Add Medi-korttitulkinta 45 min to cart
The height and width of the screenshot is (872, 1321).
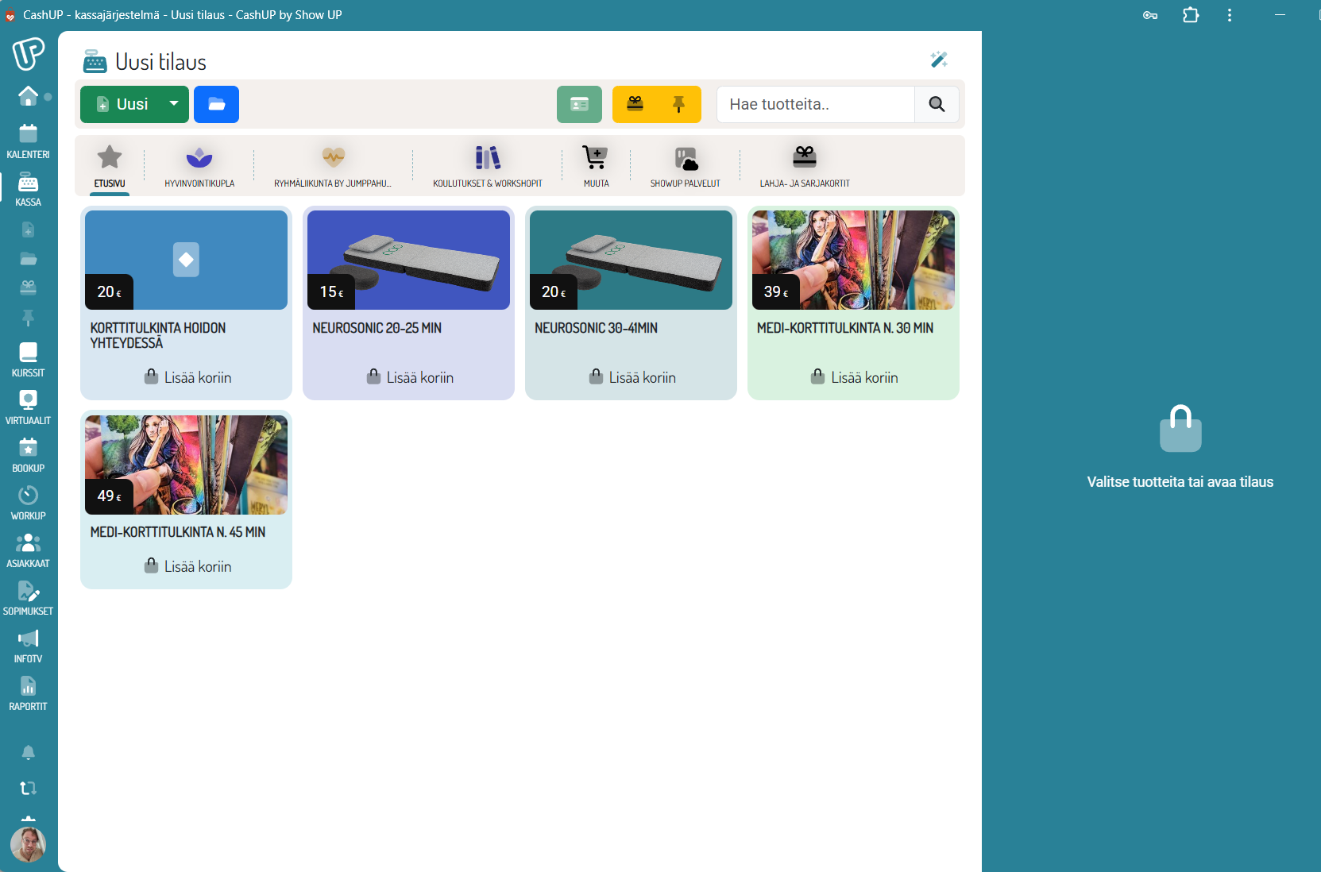point(187,566)
